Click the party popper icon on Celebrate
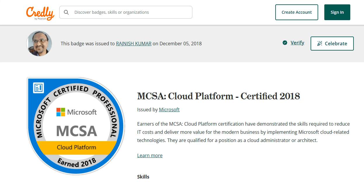 tap(320, 44)
